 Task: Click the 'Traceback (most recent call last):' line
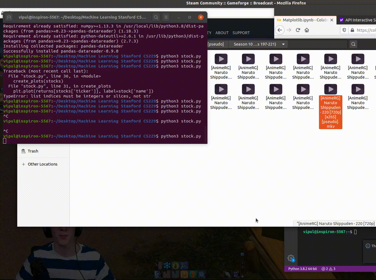46,71
